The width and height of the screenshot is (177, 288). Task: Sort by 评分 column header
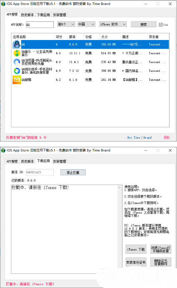pos(61,37)
